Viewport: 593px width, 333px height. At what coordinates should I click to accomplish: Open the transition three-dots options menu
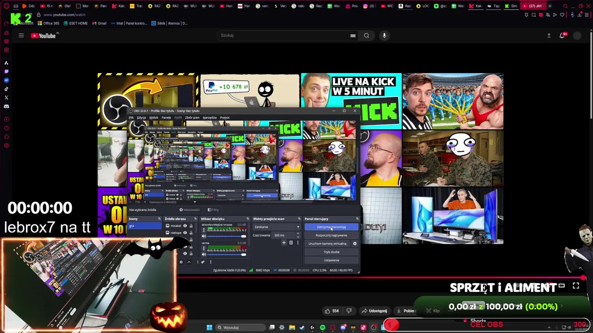click(x=298, y=242)
